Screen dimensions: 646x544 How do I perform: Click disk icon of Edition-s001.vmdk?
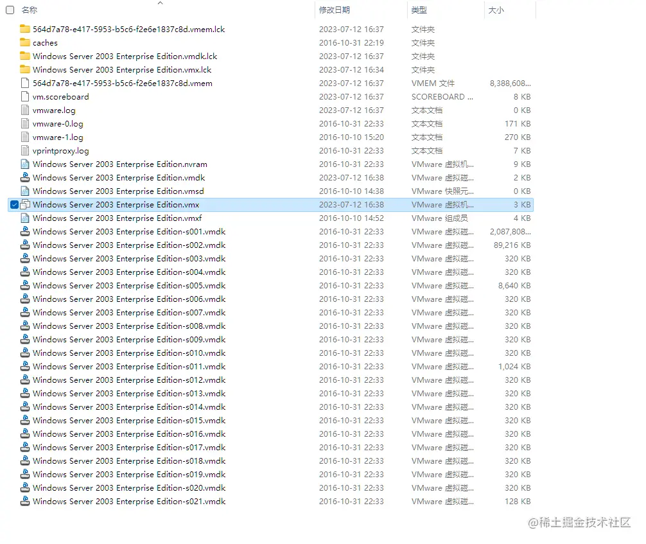coord(25,231)
